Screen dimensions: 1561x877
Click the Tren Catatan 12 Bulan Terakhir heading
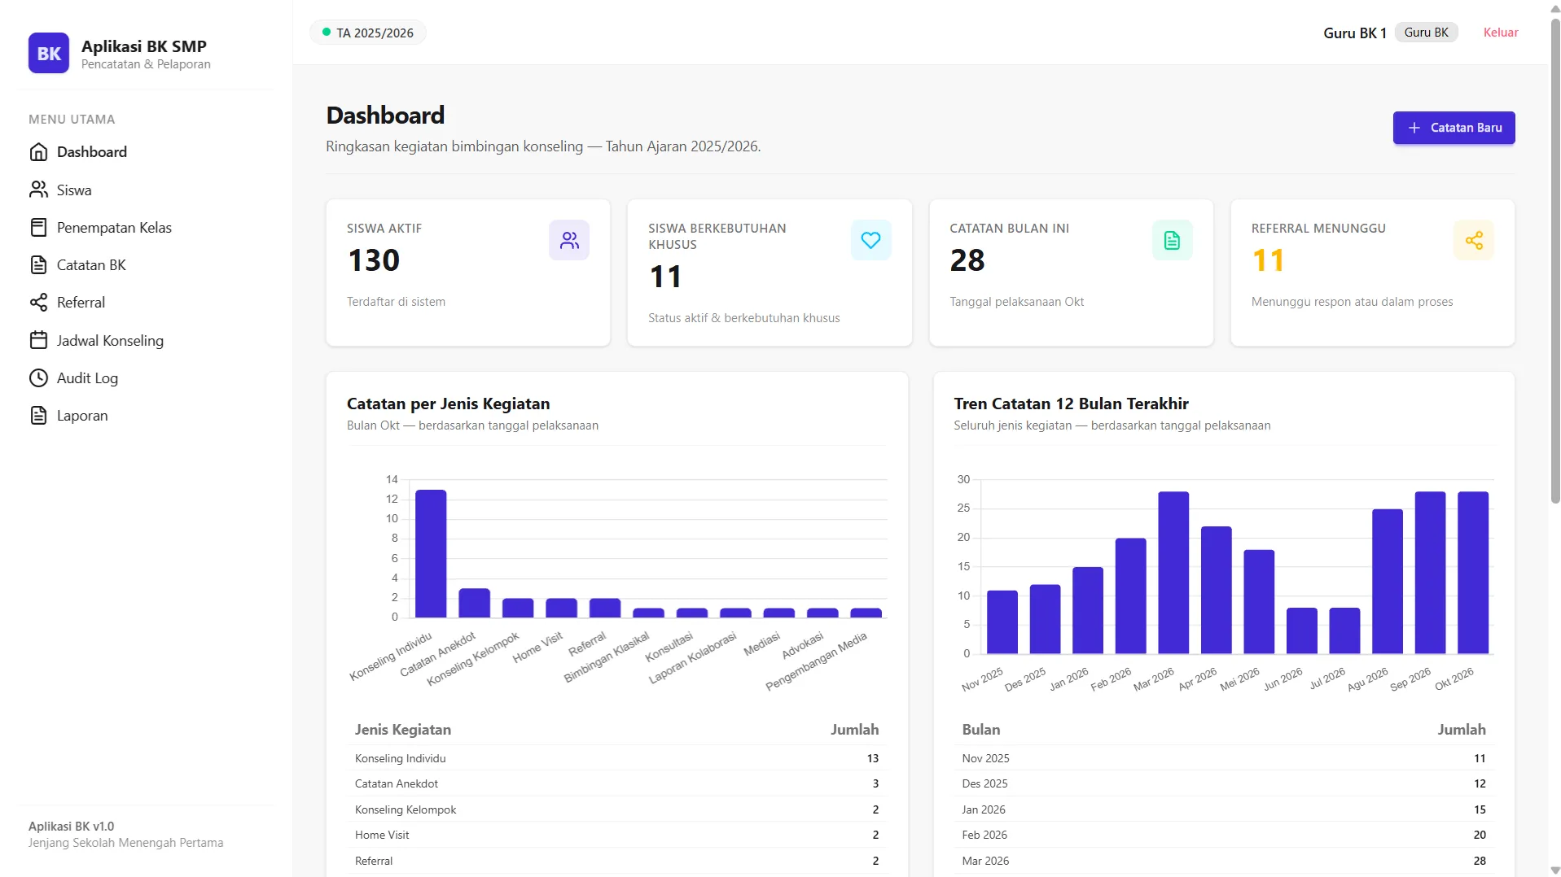1071,404
